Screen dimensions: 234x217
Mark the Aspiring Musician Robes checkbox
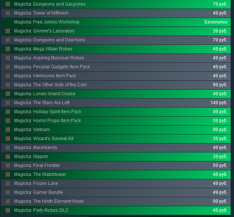(8, 58)
